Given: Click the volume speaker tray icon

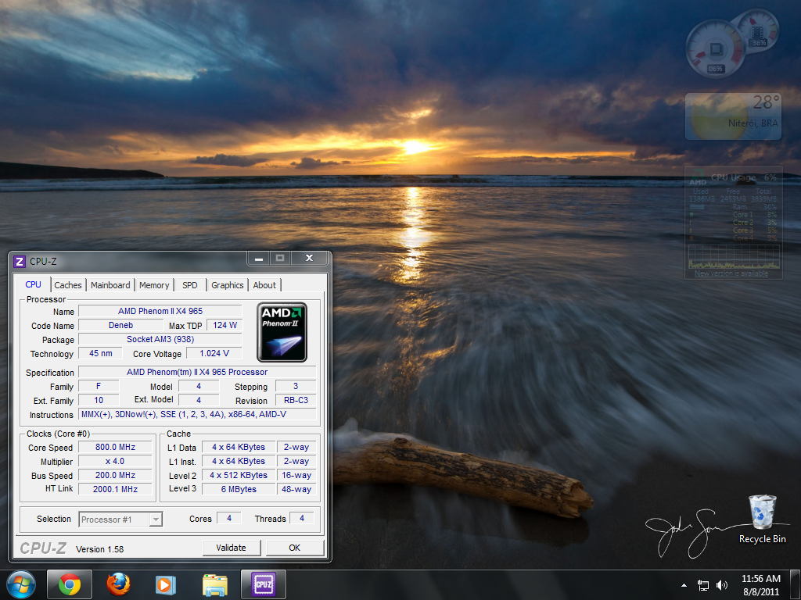Looking at the screenshot, I should [x=722, y=585].
